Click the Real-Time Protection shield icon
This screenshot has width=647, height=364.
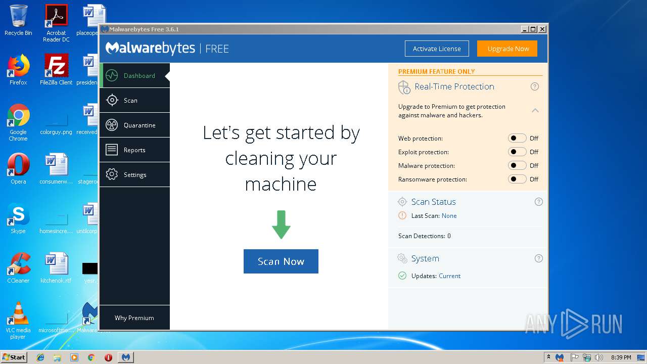click(404, 87)
